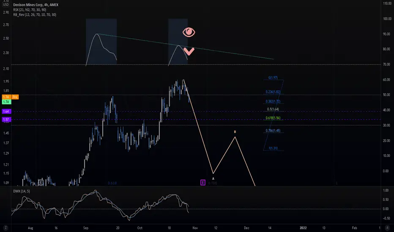Click the wave label B
This screenshot has height=232, width=394.
tap(235, 132)
